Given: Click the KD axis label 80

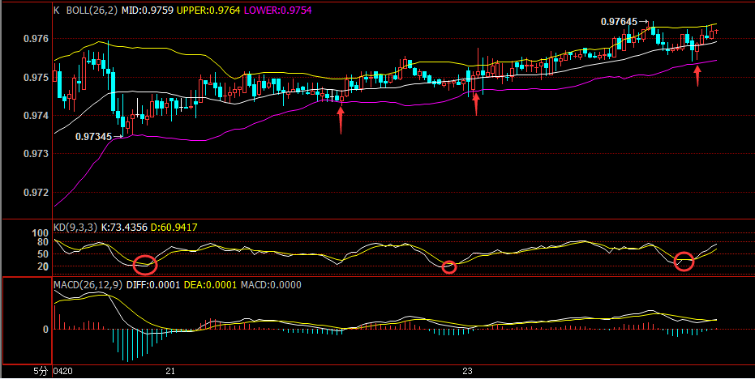Looking at the screenshot, I should 42,242.
